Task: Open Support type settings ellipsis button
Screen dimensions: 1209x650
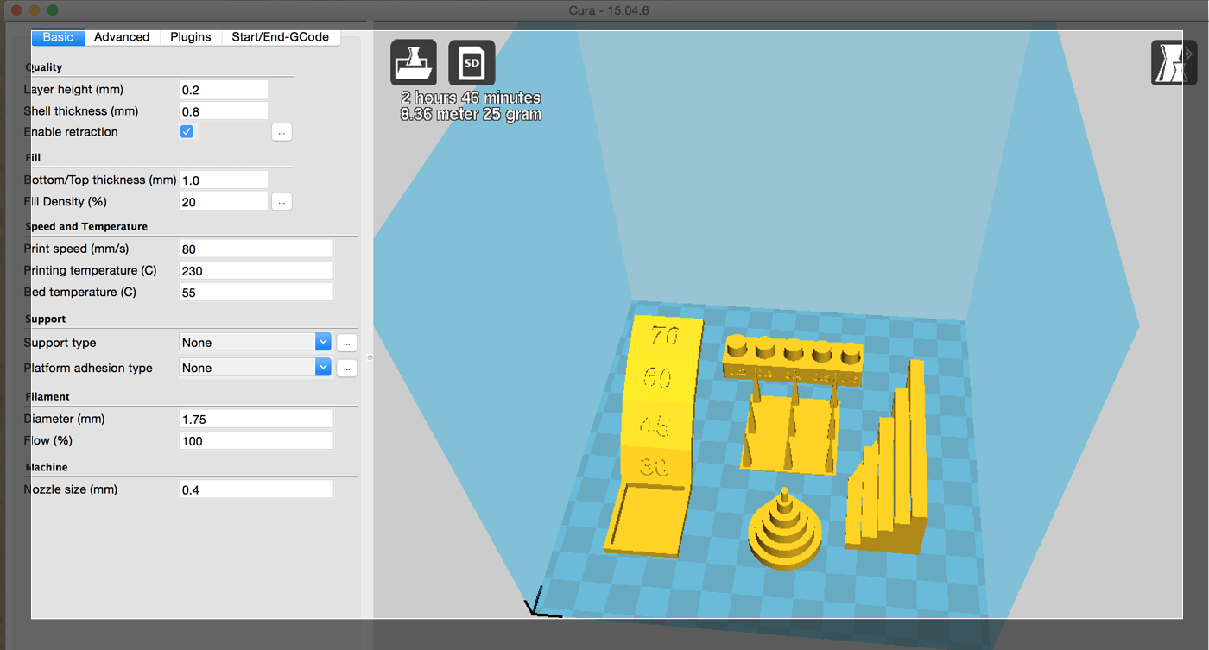Action: click(x=346, y=343)
